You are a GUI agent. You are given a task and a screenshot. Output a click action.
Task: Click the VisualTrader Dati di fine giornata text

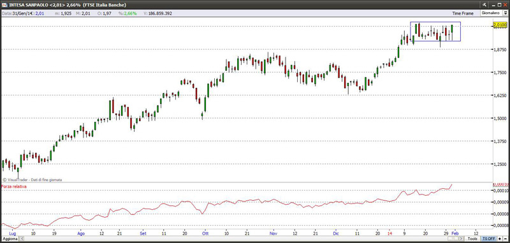pos(33,180)
